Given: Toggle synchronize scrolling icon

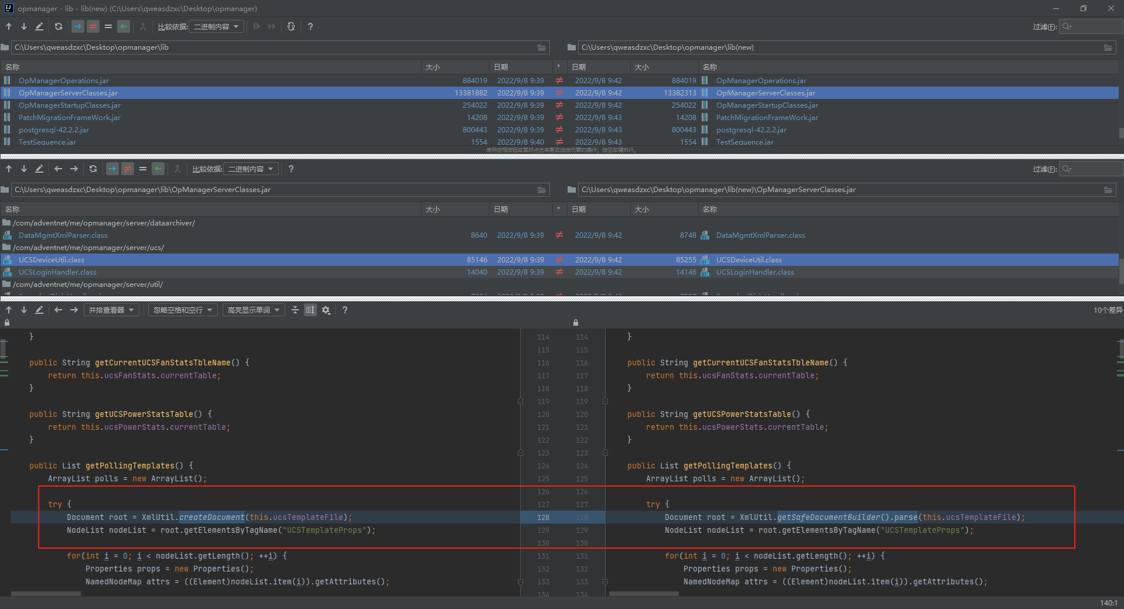Looking at the screenshot, I should [310, 310].
